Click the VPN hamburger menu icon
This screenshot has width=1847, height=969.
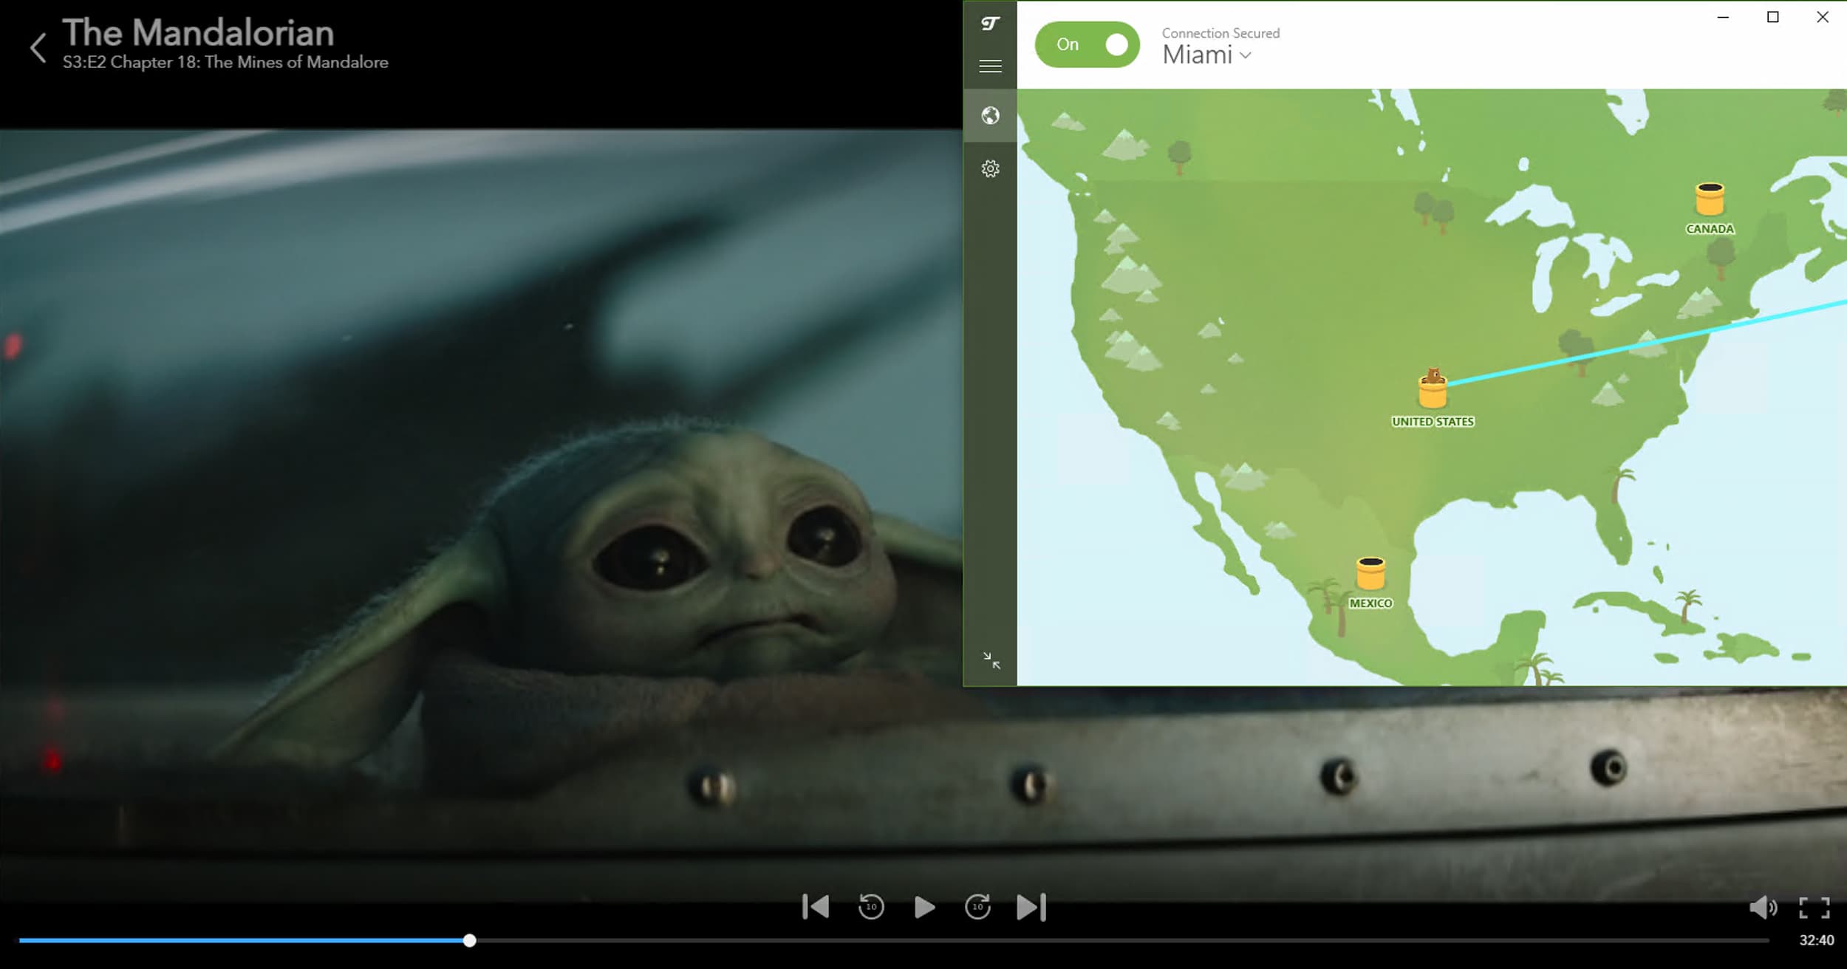(989, 65)
